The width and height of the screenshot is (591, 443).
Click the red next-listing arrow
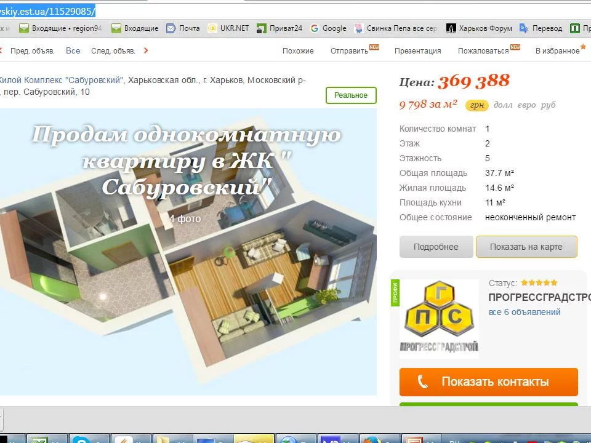click(x=146, y=50)
